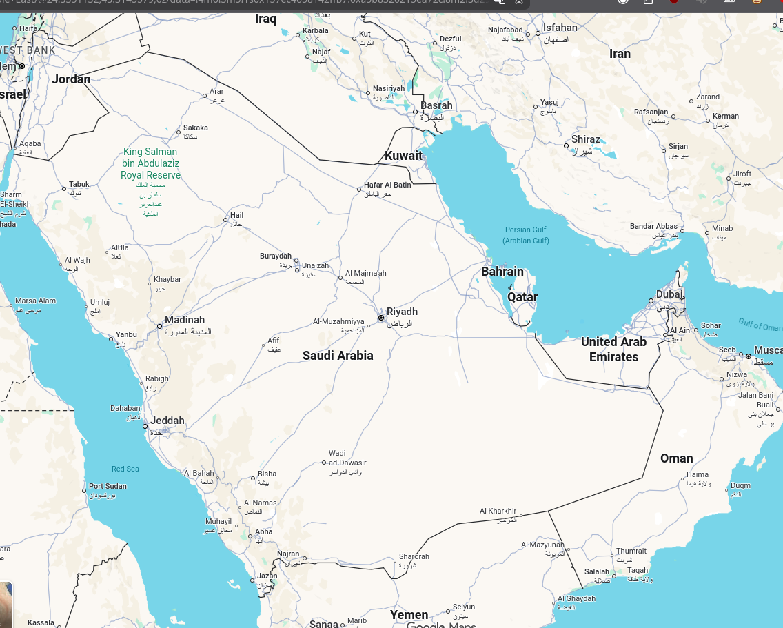The width and height of the screenshot is (783, 628).
Task: Click the Rabigh town label
Action: point(156,379)
